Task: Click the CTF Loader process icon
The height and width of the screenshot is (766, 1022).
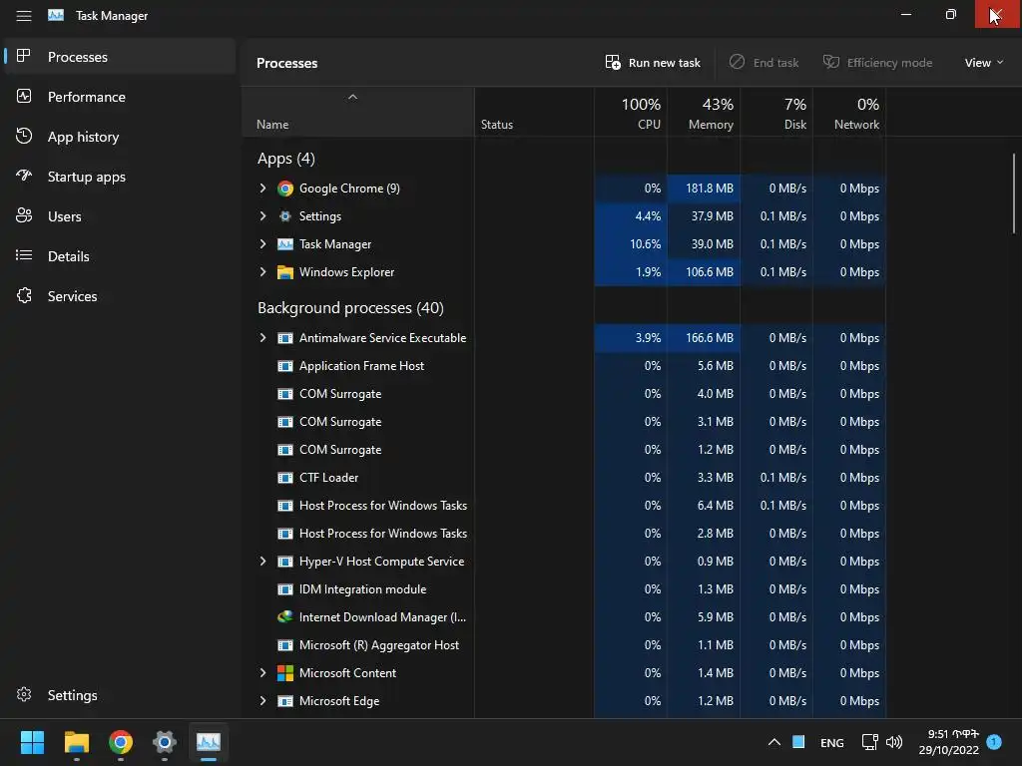Action: (284, 478)
